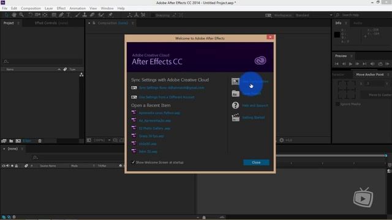Uncheck Show Welcome Screen at startup
392x220 pixels.
[134, 162]
